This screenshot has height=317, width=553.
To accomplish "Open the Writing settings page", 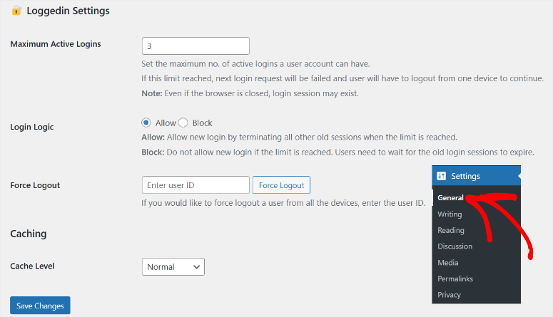I will coord(450,214).
